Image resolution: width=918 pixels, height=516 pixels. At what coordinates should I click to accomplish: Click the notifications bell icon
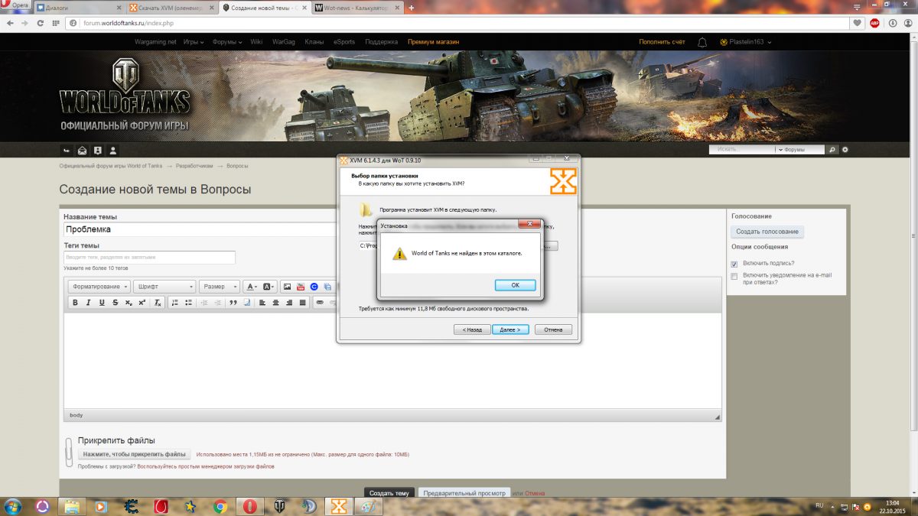point(702,43)
